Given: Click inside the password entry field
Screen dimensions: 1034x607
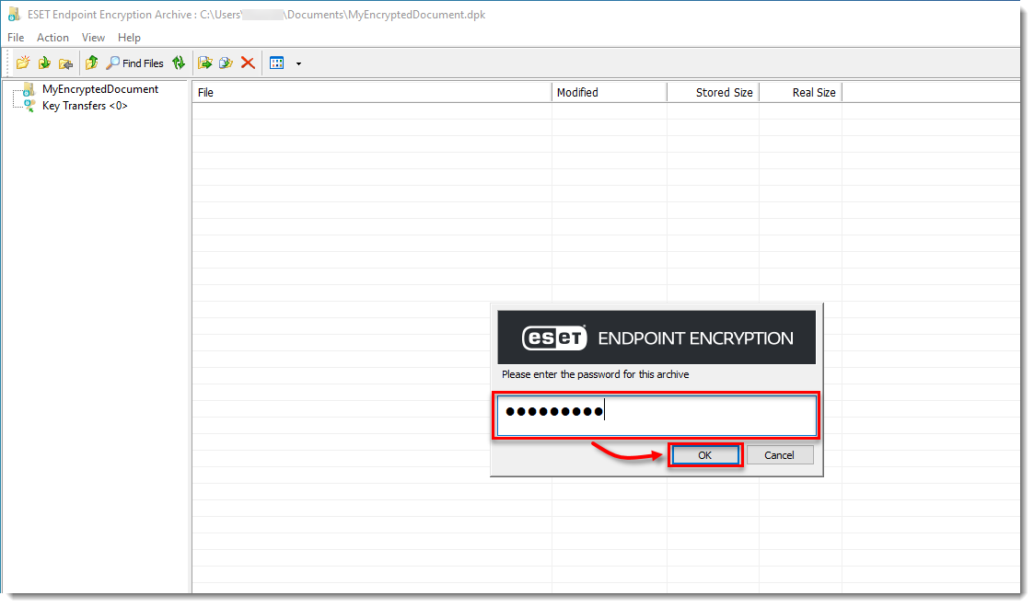Looking at the screenshot, I should pyautogui.click(x=656, y=415).
